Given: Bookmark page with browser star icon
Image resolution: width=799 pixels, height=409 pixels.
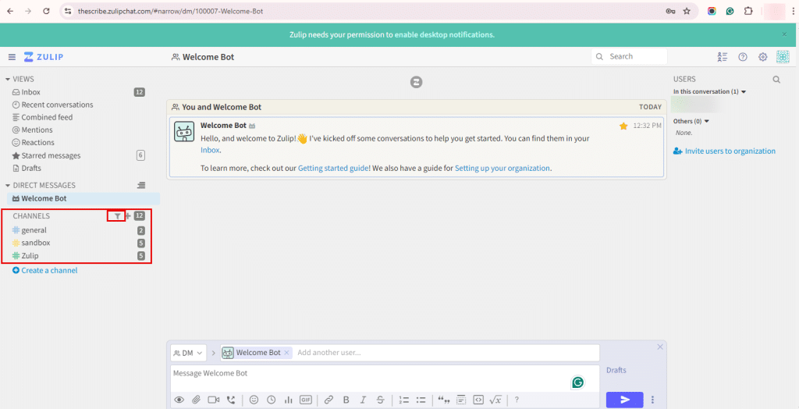Looking at the screenshot, I should pyautogui.click(x=687, y=11).
